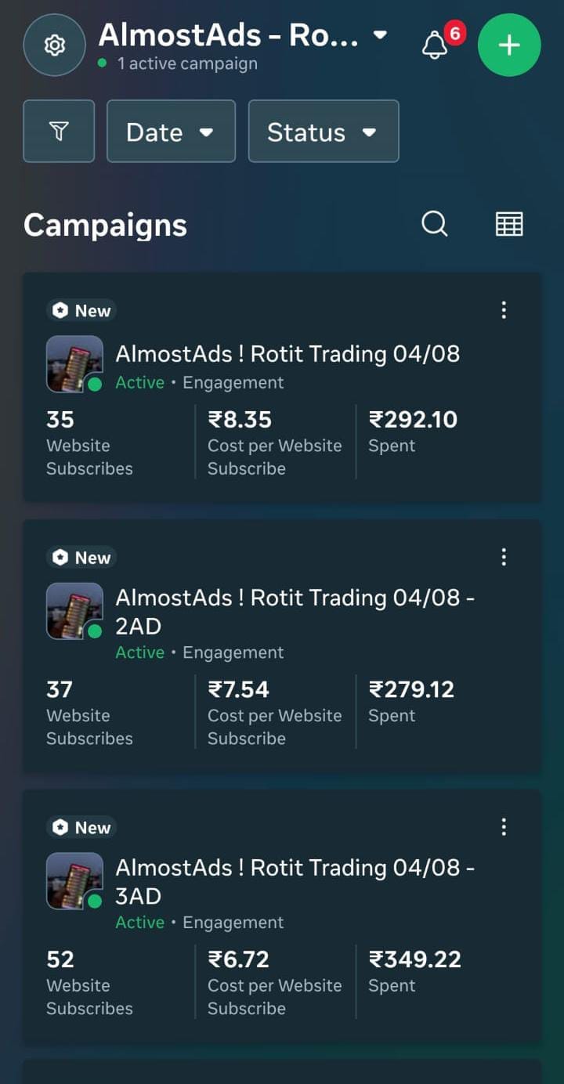Viewport: 564px width, 1084px height.
Task: Open options menu for 2AD campaign
Action: tap(504, 557)
